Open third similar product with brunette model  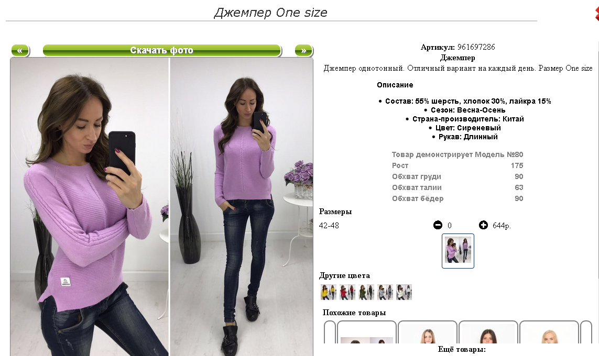point(488,332)
